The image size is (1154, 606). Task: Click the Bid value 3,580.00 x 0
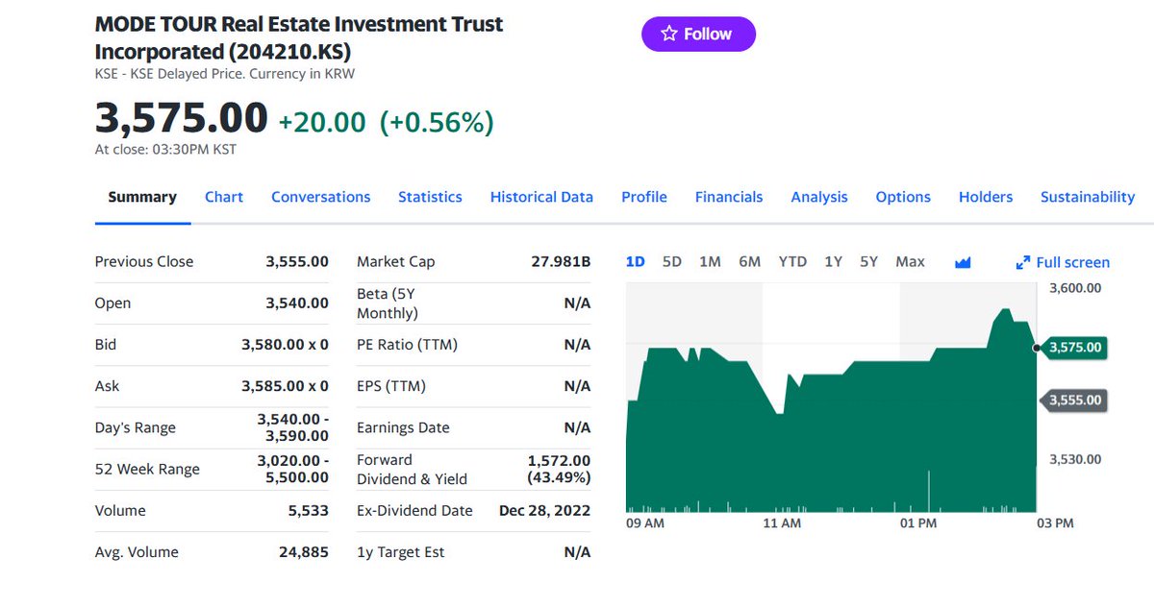(285, 344)
